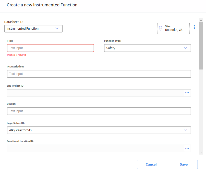Click the Alky Reactor SIS value
206x174 pixels.
pyautogui.click(x=20, y=130)
